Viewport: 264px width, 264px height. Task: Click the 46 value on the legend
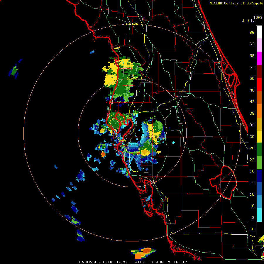click(x=252, y=90)
